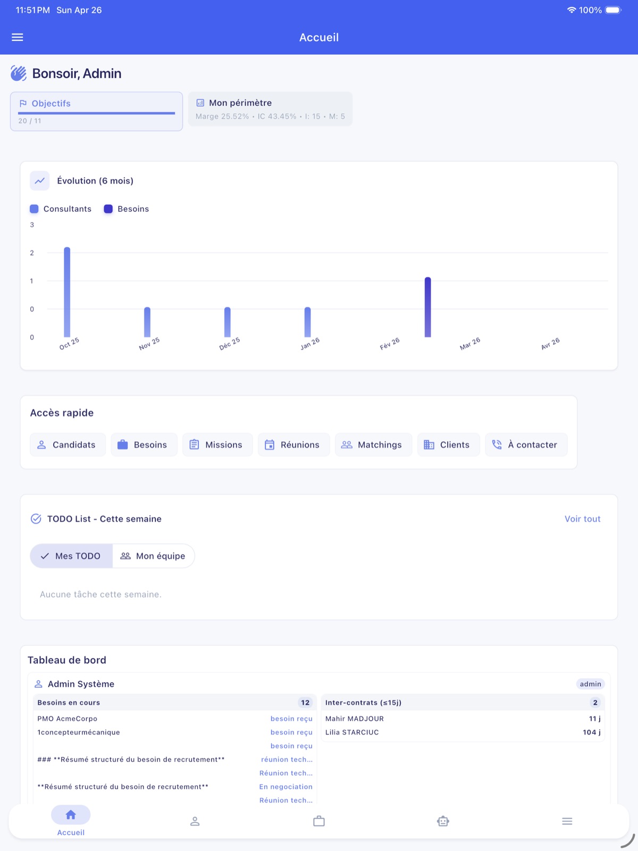Check the Wi-Fi status icon
Image resolution: width=638 pixels, height=851 pixels.
coord(572,10)
